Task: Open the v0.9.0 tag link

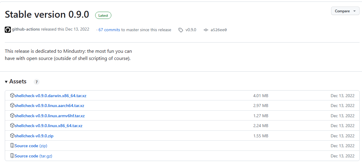Action: click(x=191, y=30)
